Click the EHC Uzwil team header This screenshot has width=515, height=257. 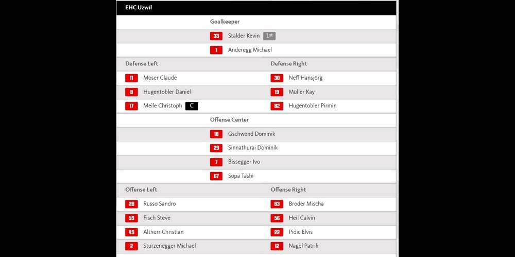coord(139,8)
